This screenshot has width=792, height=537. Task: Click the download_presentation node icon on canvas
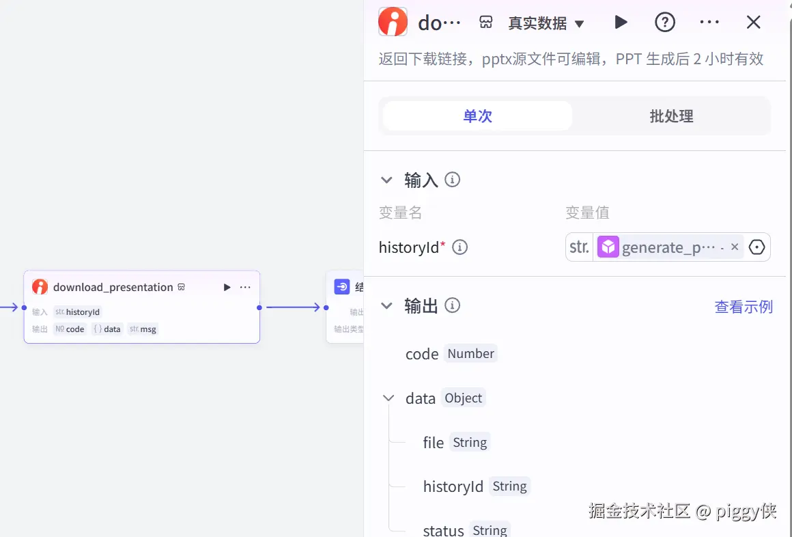point(40,287)
